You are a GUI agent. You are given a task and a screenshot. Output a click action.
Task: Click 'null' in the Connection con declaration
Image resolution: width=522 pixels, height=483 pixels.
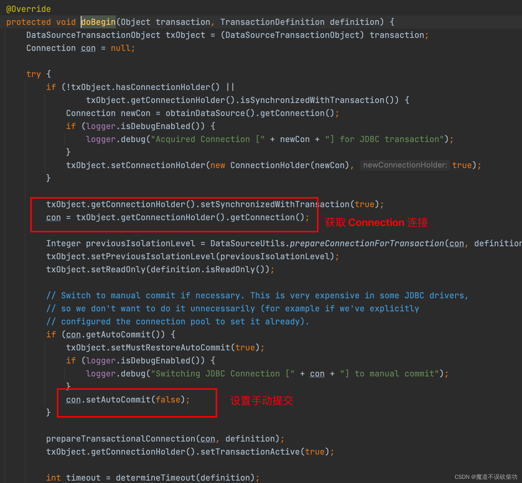pos(121,48)
